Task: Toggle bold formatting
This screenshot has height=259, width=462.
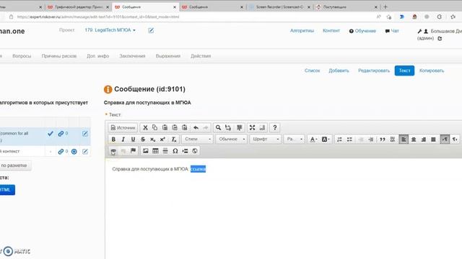Action: tap(113, 139)
